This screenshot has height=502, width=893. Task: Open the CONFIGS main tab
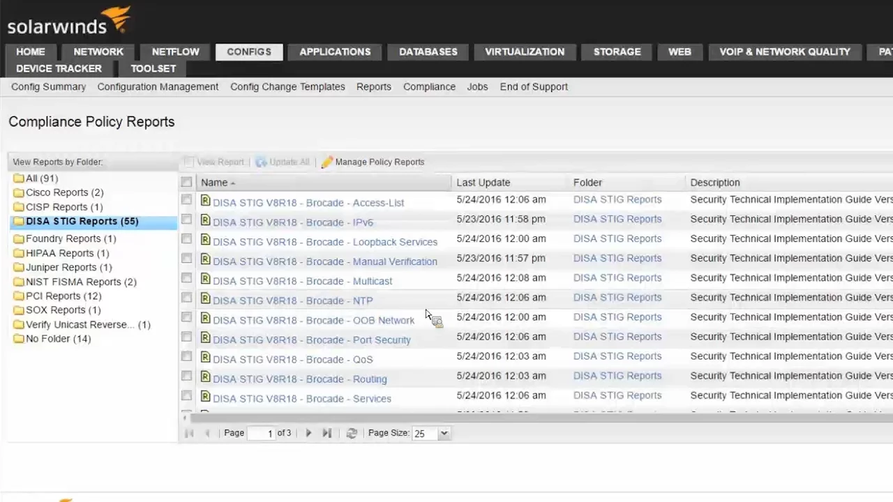(249, 52)
